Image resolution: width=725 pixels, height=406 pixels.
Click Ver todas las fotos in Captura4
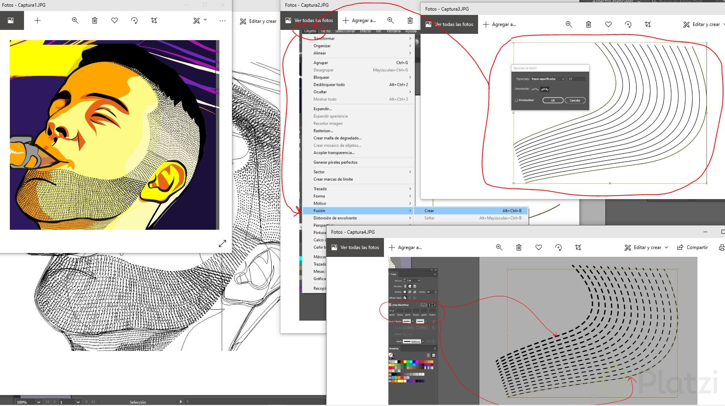click(x=355, y=247)
